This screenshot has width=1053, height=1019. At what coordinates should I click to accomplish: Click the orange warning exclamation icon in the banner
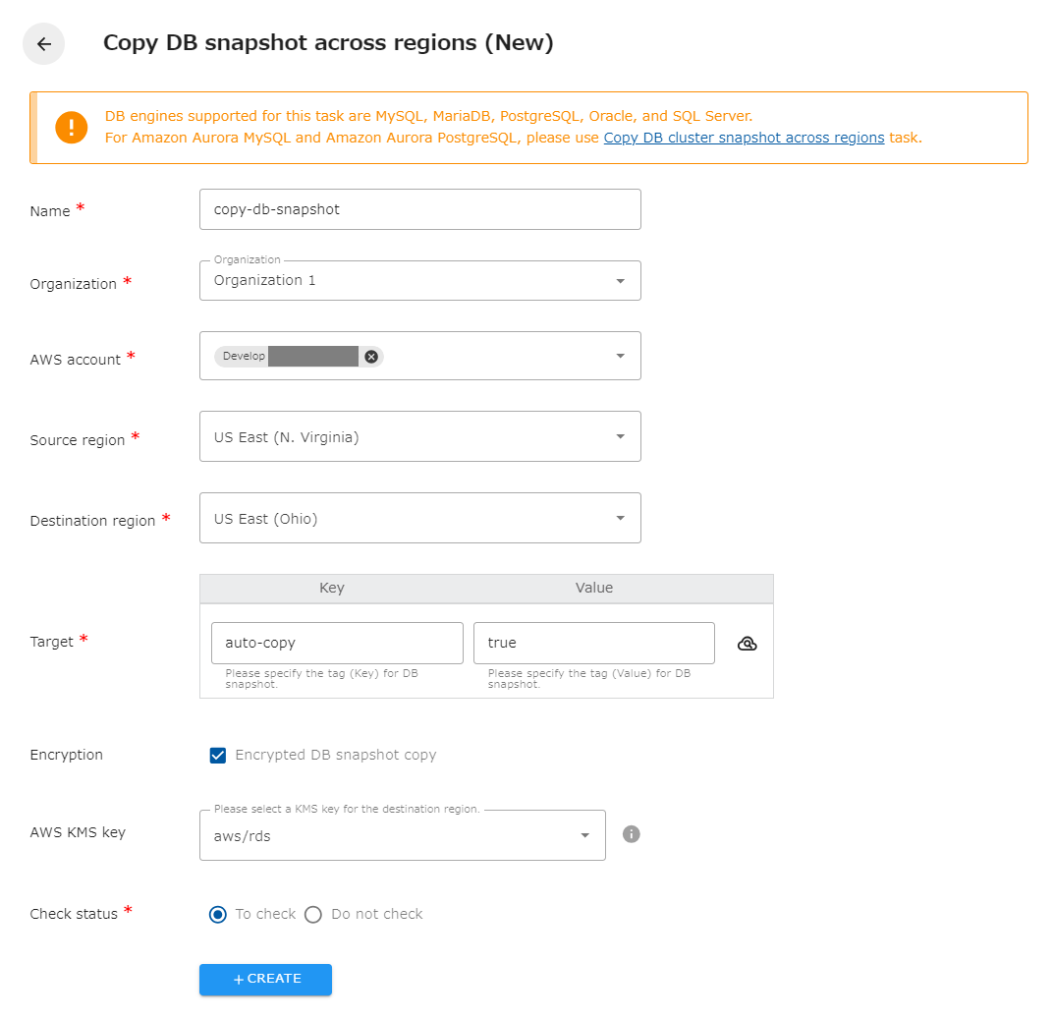tap(71, 127)
